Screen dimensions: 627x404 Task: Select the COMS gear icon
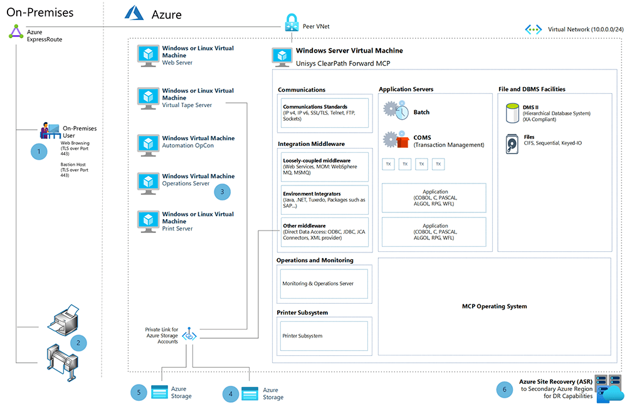396,139
